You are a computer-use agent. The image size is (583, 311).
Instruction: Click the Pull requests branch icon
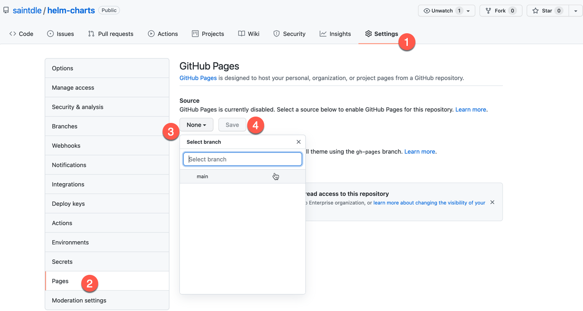point(91,34)
